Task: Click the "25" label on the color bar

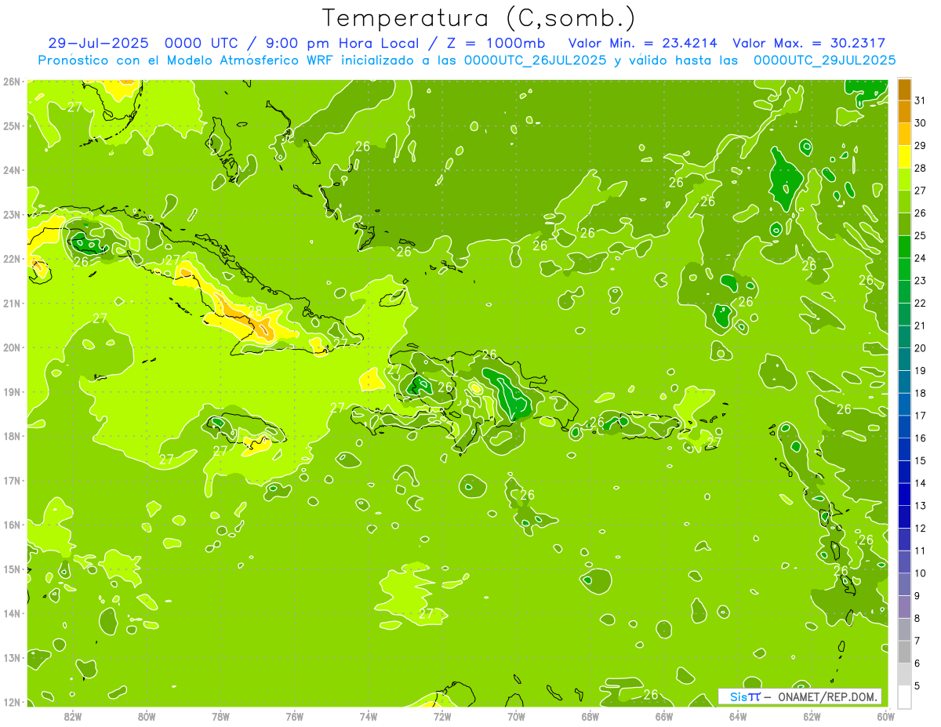Action: pyautogui.click(x=920, y=235)
